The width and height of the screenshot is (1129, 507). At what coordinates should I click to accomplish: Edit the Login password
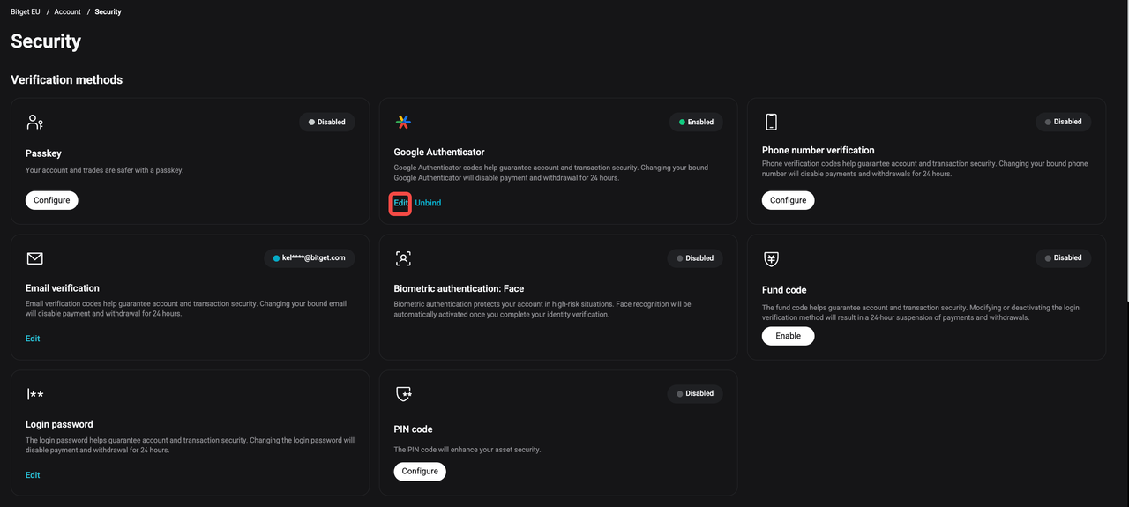point(33,475)
